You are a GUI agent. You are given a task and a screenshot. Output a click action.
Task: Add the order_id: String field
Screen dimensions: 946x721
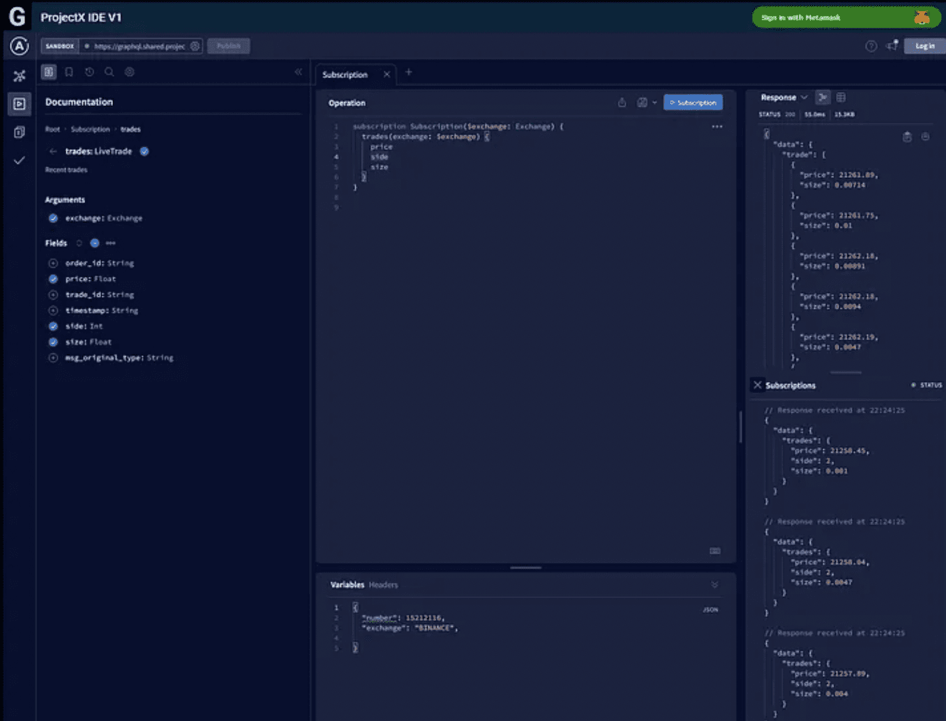(x=53, y=264)
